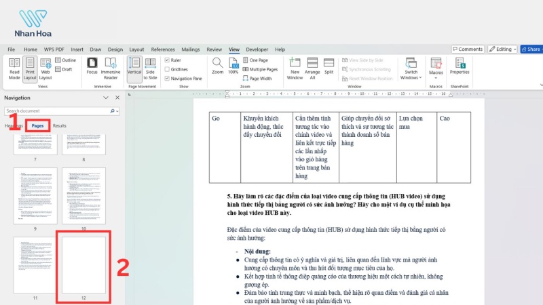Viewport: 543px width, 305px height.
Task: Open the File menu
Action: coord(11,49)
